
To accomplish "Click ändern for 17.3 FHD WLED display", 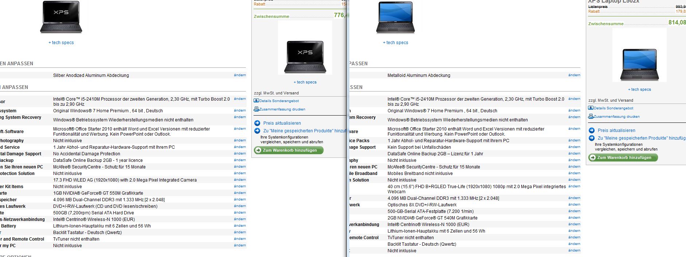I will [x=240, y=180].
